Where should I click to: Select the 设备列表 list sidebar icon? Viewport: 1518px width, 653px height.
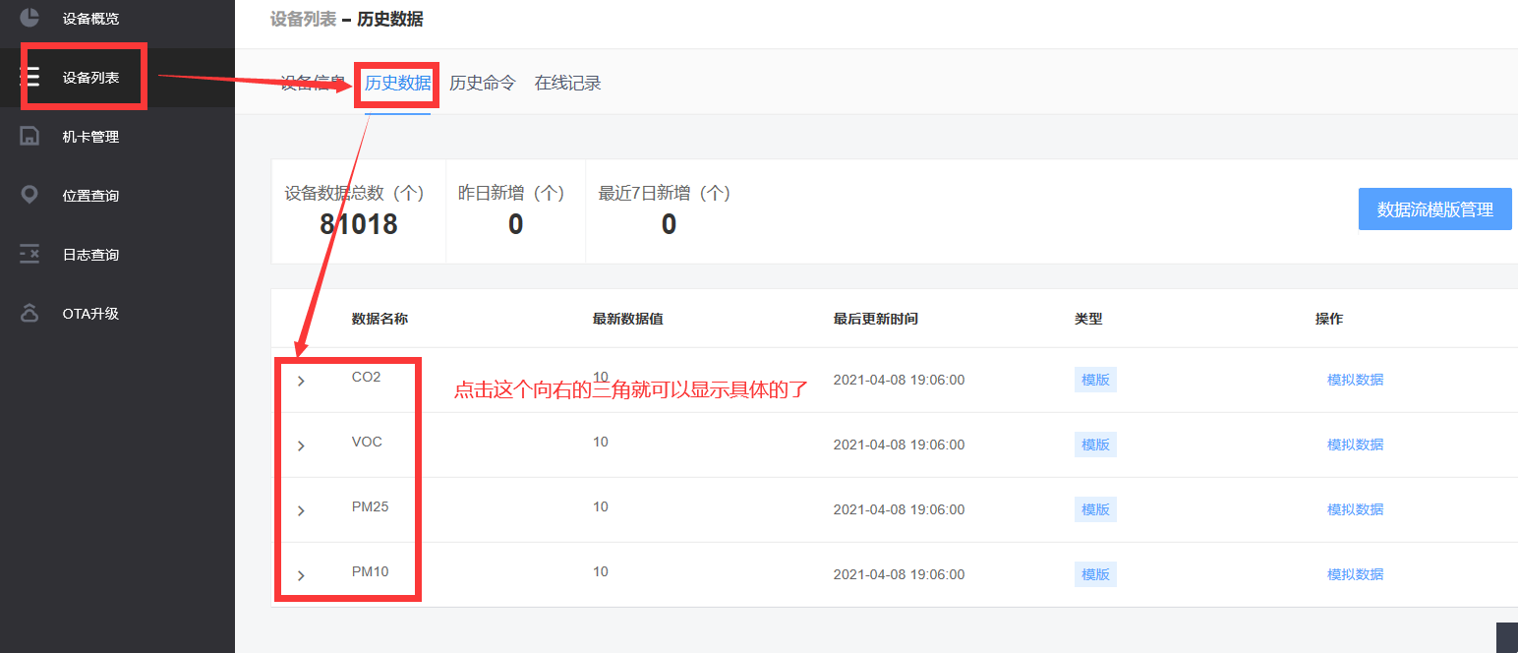click(x=32, y=76)
